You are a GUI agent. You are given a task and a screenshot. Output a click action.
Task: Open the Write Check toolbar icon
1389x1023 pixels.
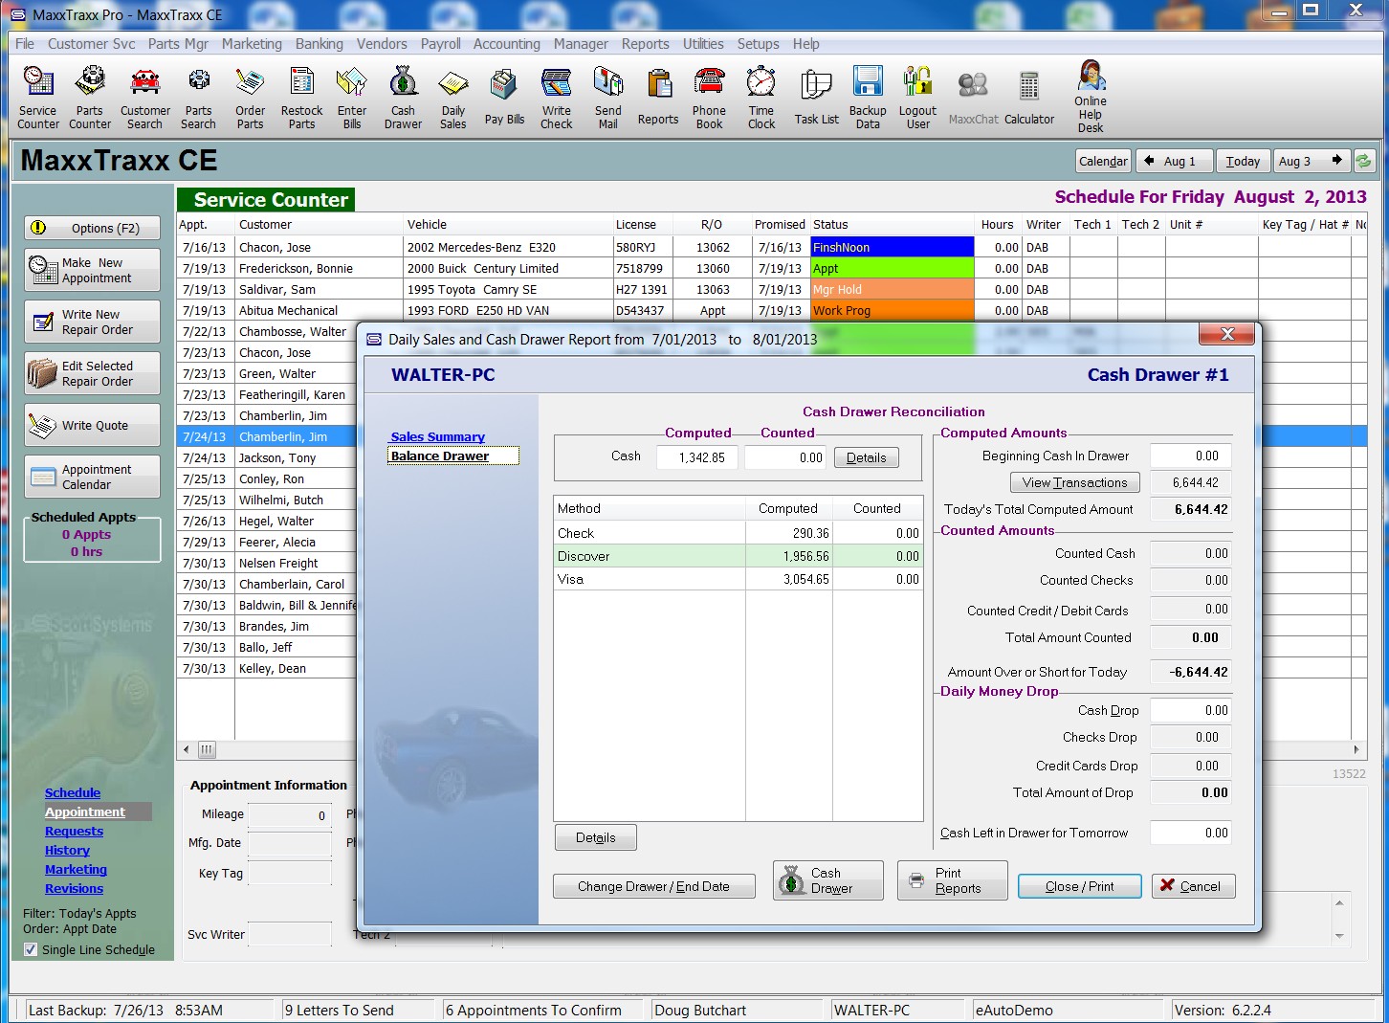(557, 98)
